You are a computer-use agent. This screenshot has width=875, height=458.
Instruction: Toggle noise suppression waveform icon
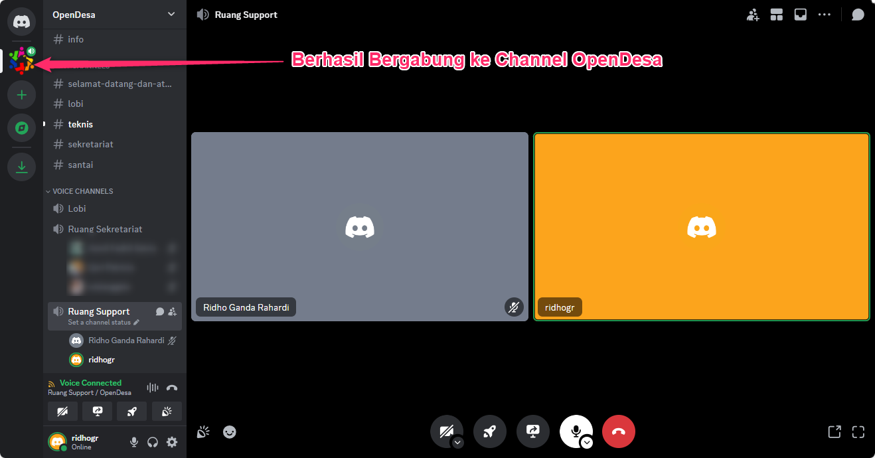[153, 388]
